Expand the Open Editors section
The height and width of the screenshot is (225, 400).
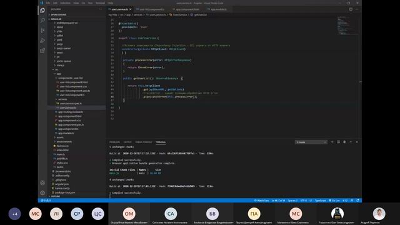tap(76, 14)
